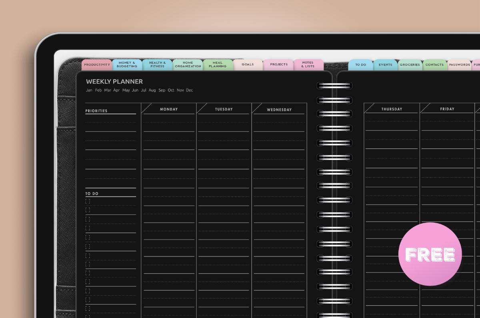Open the Goals tab

point(248,65)
